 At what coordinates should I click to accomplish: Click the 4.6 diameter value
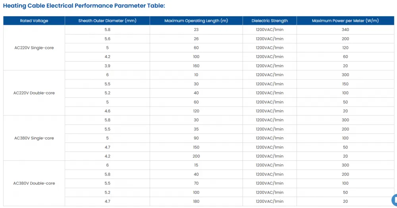point(107,111)
